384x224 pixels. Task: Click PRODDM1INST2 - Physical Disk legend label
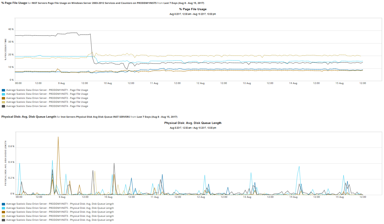[x=60, y=212]
